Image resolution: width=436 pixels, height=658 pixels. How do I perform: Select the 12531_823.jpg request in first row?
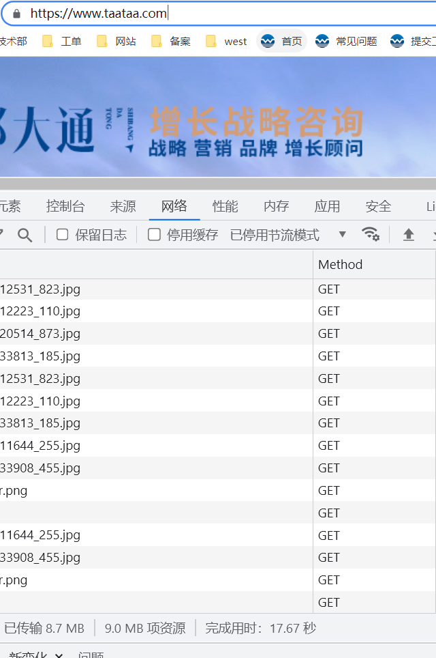click(x=41, y=289)
